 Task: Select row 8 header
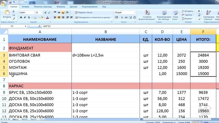(x=4, y=86)
